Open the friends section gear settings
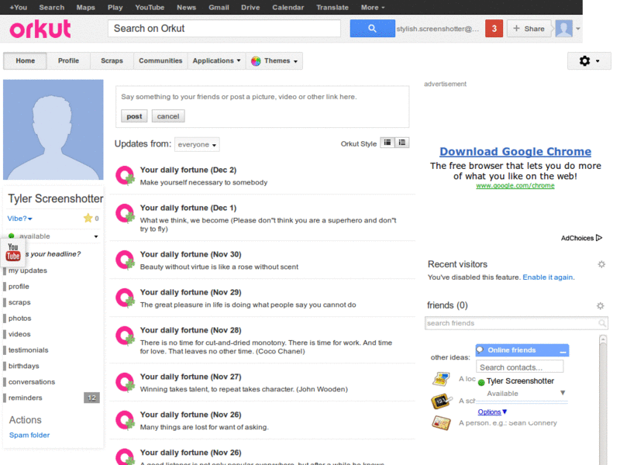The width and height of the screenshot is (620, 465). pos(600,305)
